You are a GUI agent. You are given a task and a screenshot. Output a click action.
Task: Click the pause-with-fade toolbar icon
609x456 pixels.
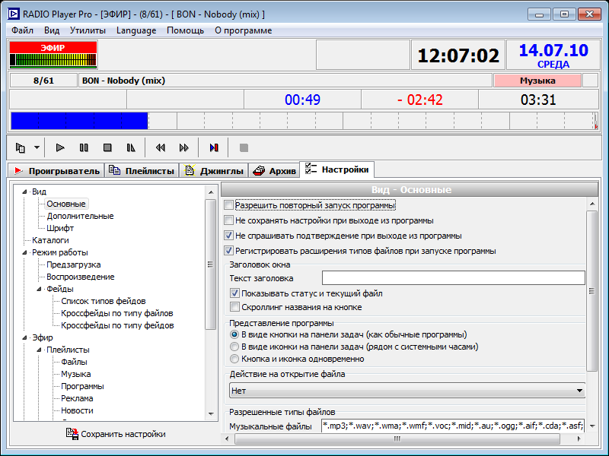point(131,147)
